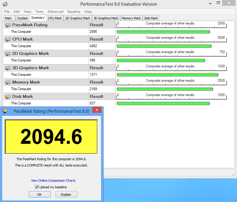Close the PassMark Rating dialog
The image size is (237, 202).
(x=97, y=110)
